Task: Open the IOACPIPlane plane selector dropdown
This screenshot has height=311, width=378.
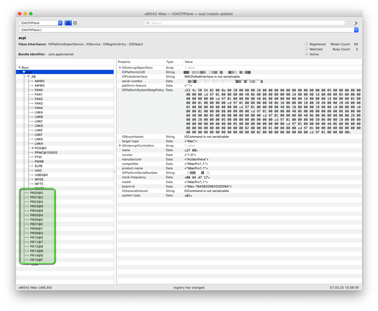Action: [41, 23]
